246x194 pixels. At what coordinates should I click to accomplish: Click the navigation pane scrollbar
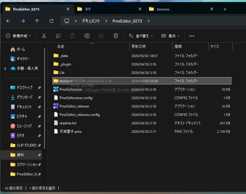point(45,98)
